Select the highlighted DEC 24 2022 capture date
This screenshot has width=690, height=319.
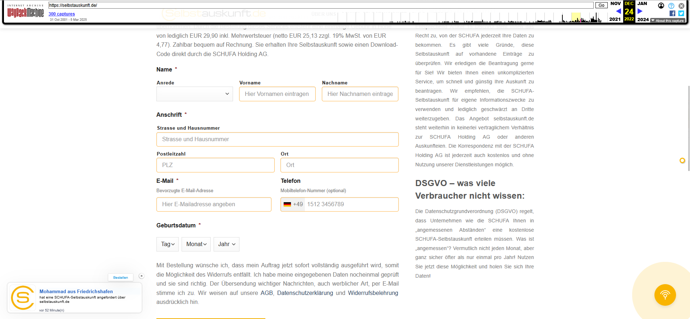[629, 11]
